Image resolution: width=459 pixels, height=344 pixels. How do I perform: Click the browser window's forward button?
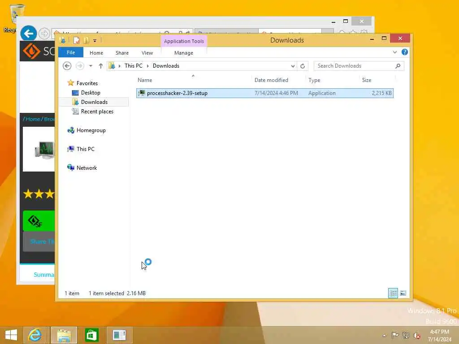(x=44, y=34)
